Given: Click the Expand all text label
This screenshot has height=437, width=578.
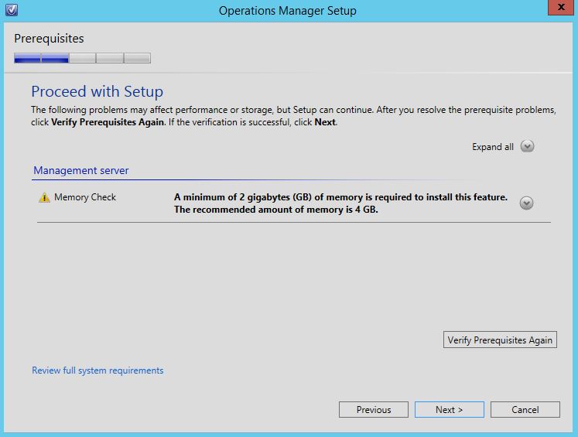Looking at the screenshot, I should click(492, 147).
